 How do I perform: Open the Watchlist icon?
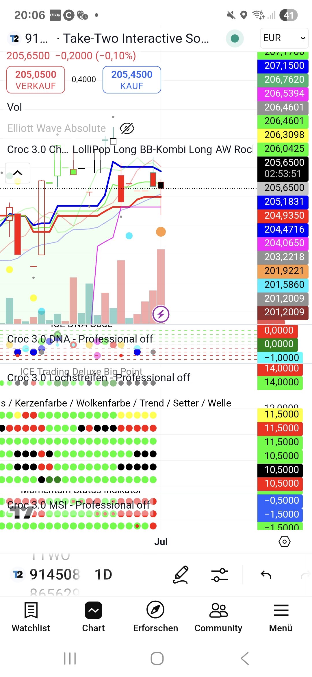click(x=31, y=610)
